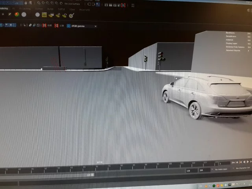The image size is (252, 189).
Task: Click the first overlapping squares panel icon
Action: [x=30, y=25]
